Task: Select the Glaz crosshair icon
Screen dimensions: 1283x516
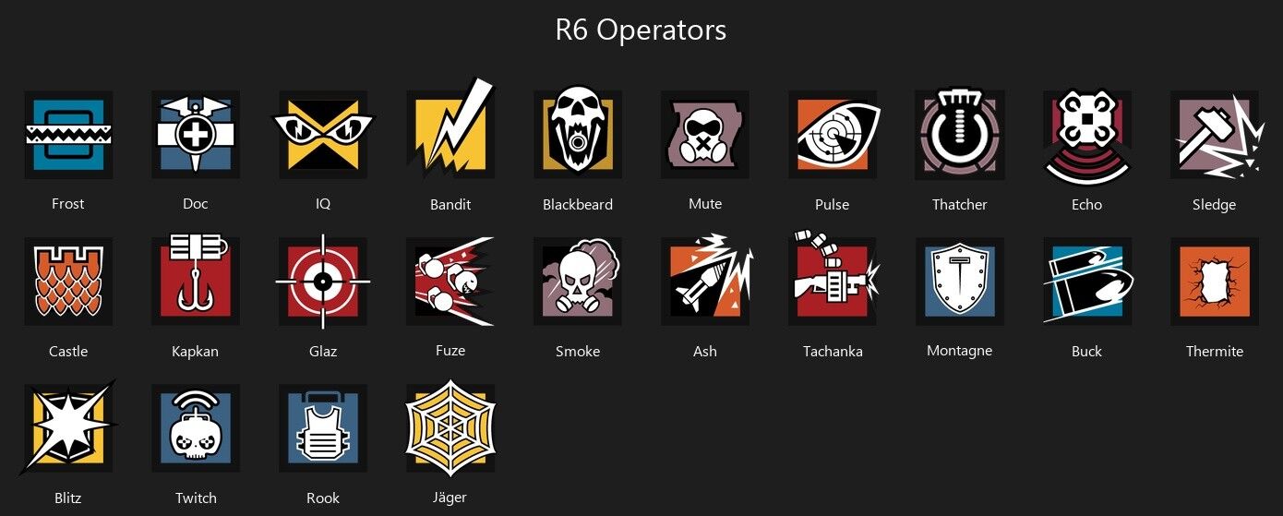Action: pyautogui.click(x=323, y=282)
